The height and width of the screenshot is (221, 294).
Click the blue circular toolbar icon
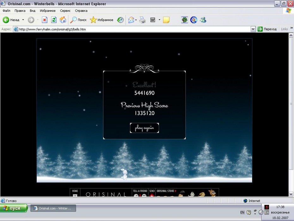pyautogui.click(x=194, y=20)
